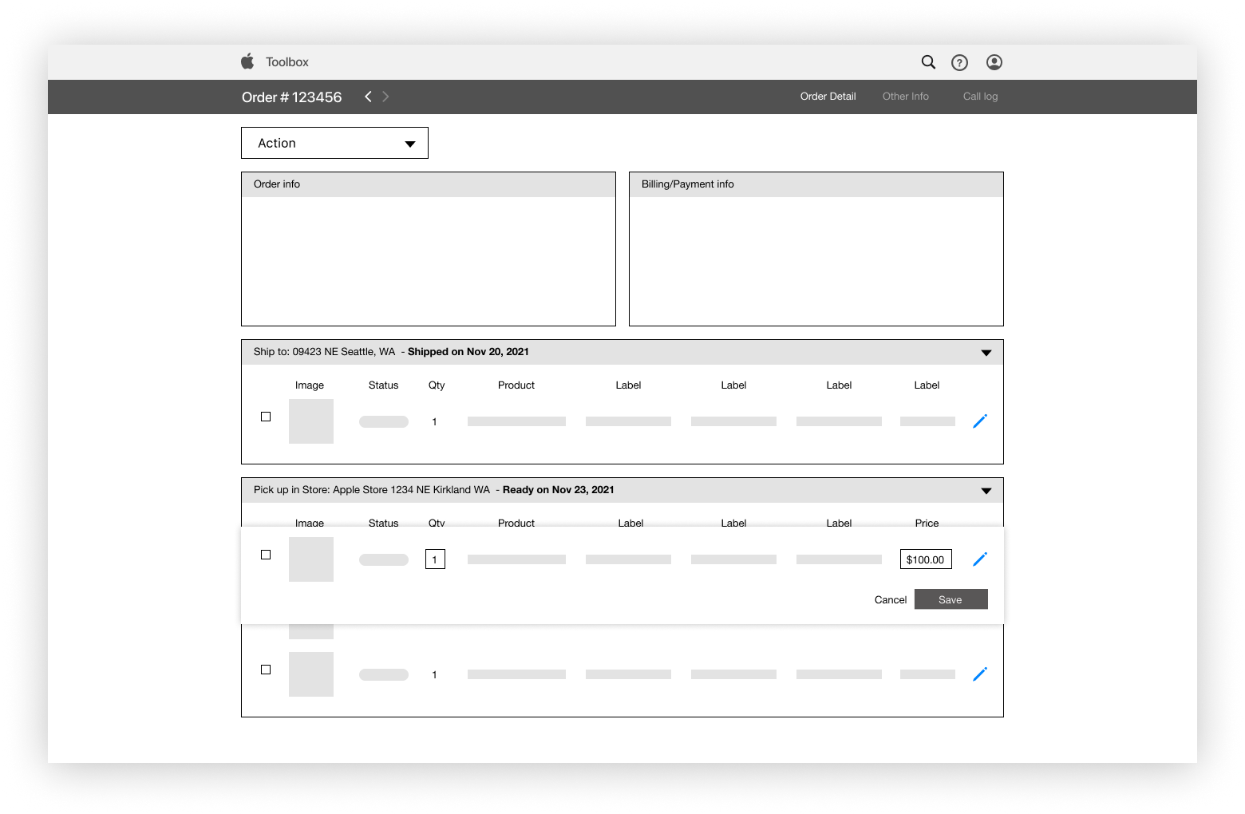
Task: Check the checkbox for the shipped item row
Action: 266,416
